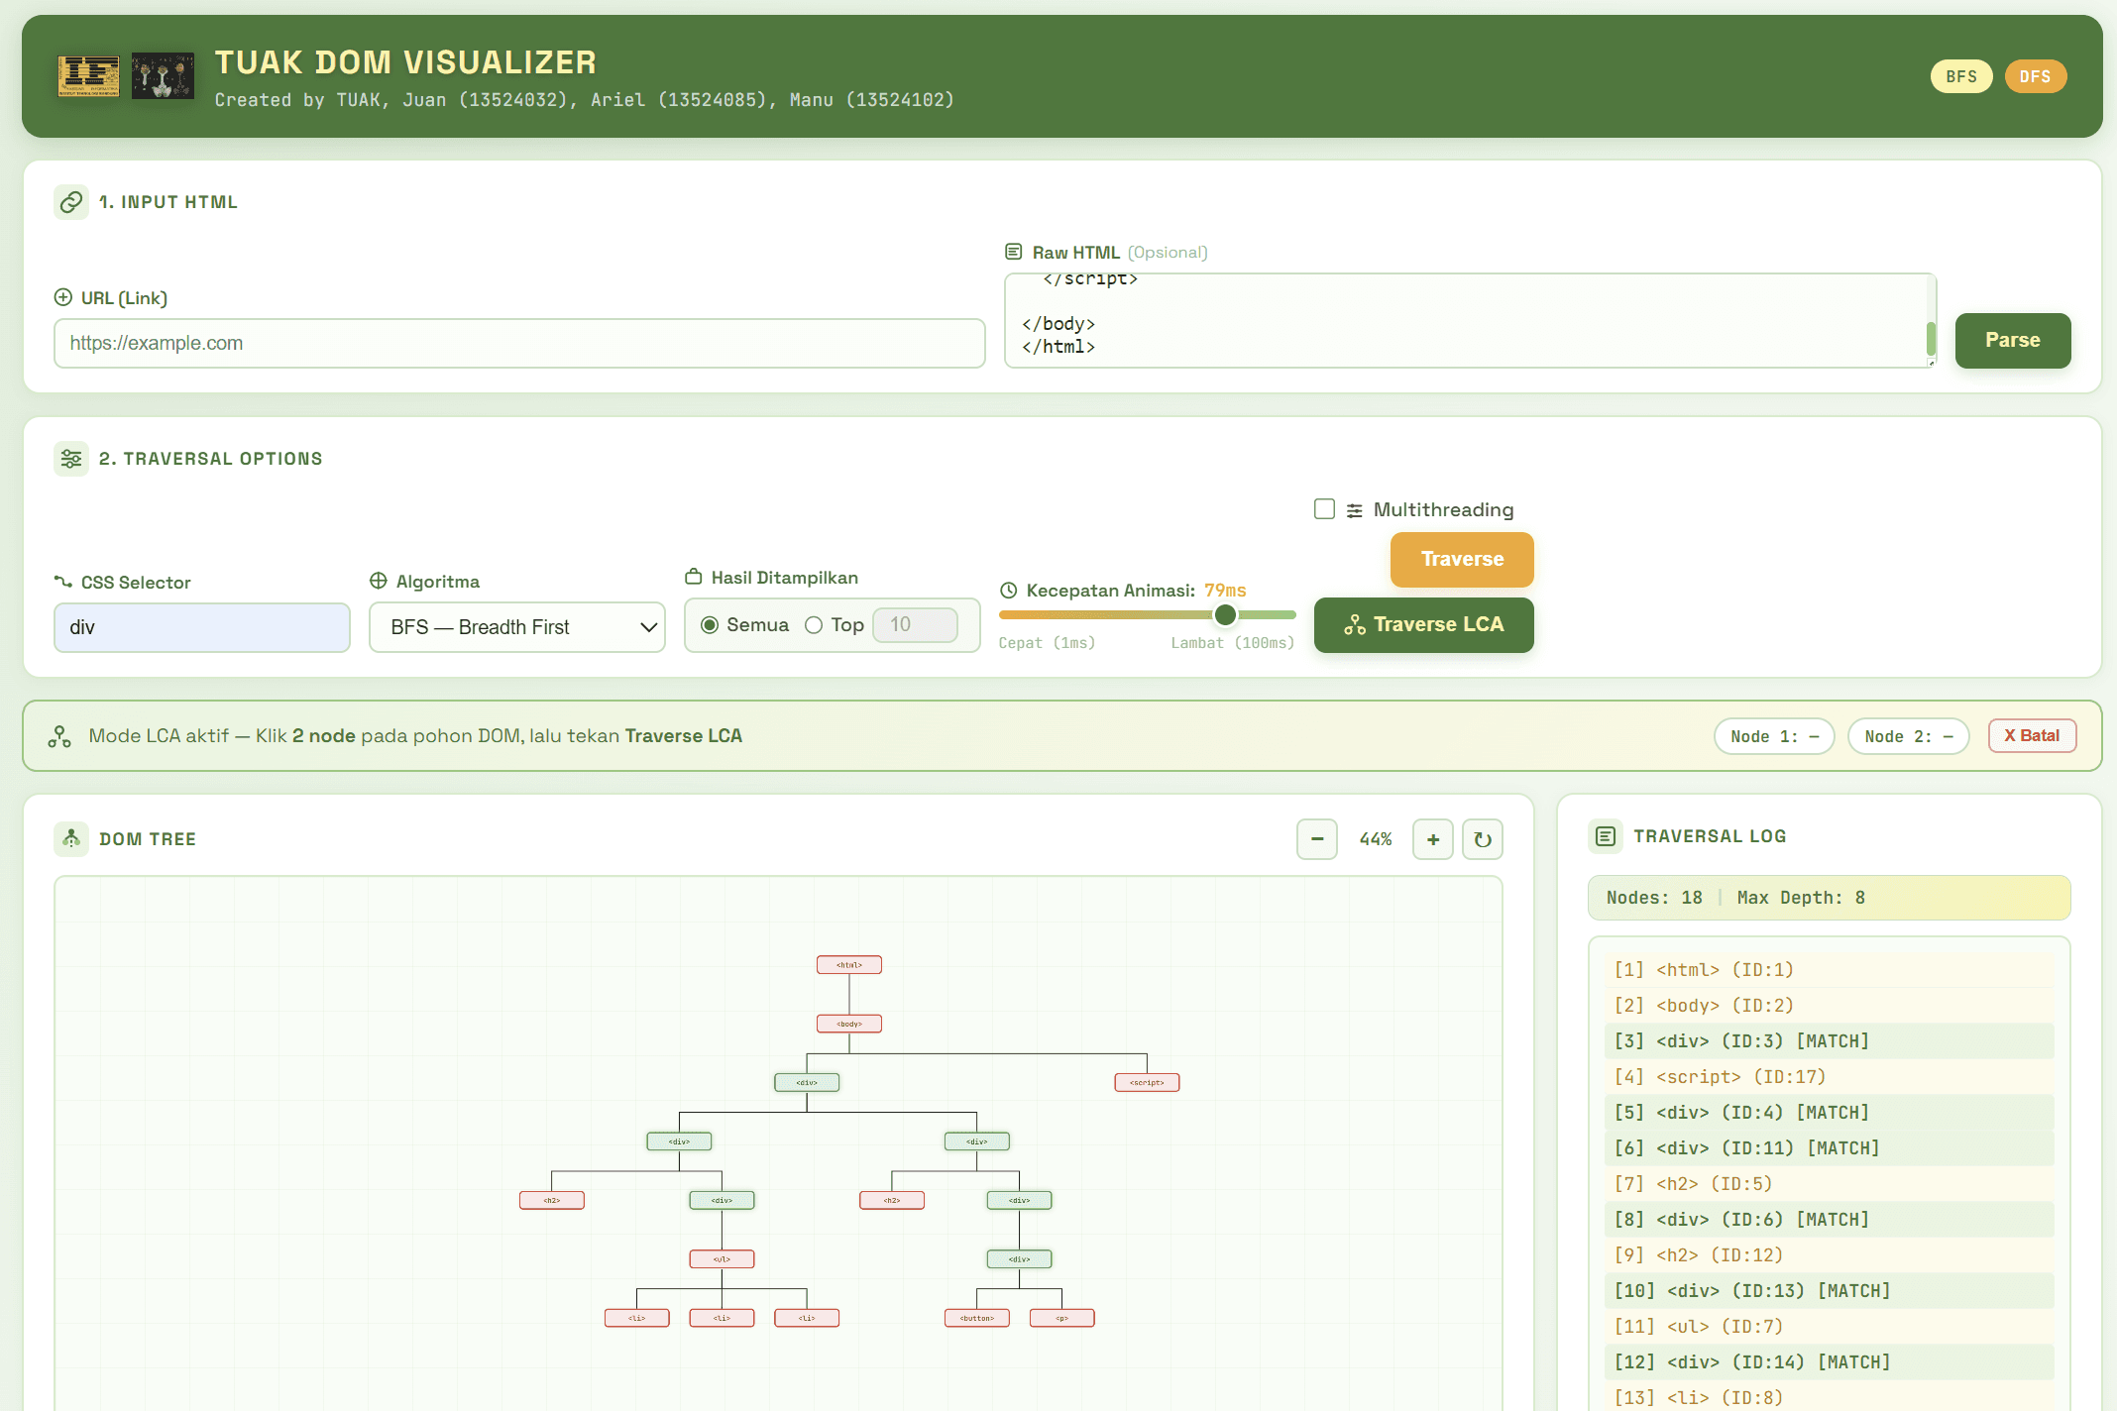
Task: Select the middle <li> node under <ul>
Action: pyautogui.click(x=722, y=1318)
